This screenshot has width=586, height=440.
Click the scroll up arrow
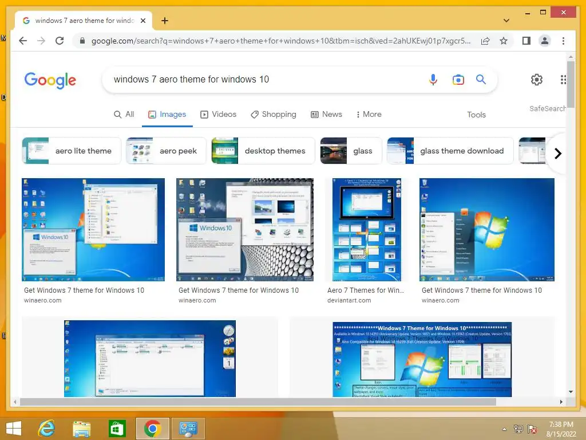click(x=571, y=57)
